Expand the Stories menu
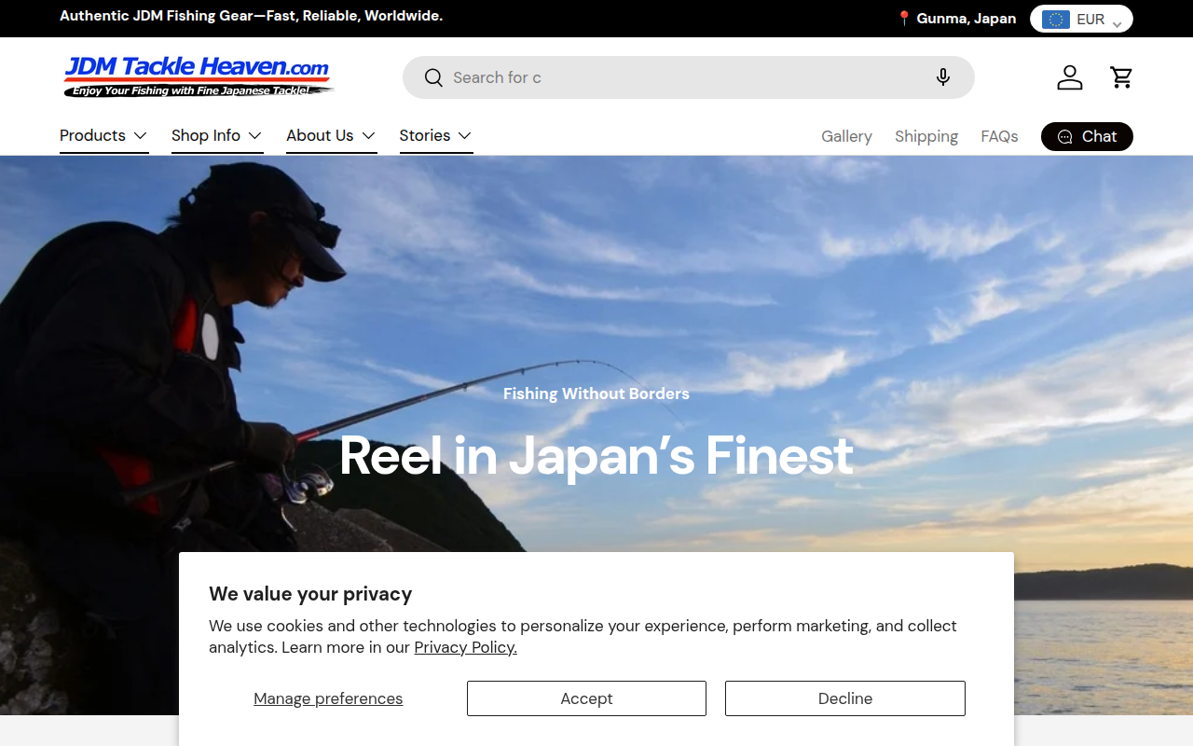The width and height of the screenshot is (1193, 746). pyautogui.click(x=435, y=136)
